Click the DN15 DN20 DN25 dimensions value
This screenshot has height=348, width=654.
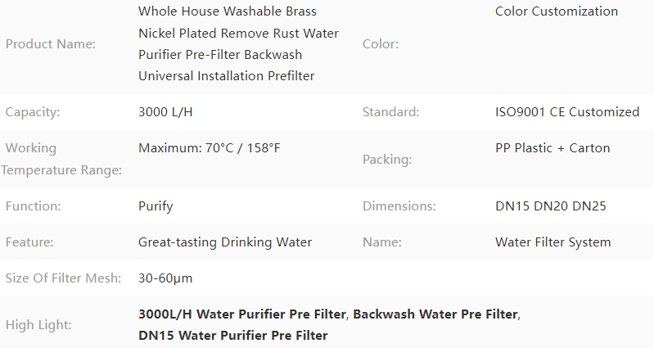[551, 206]
